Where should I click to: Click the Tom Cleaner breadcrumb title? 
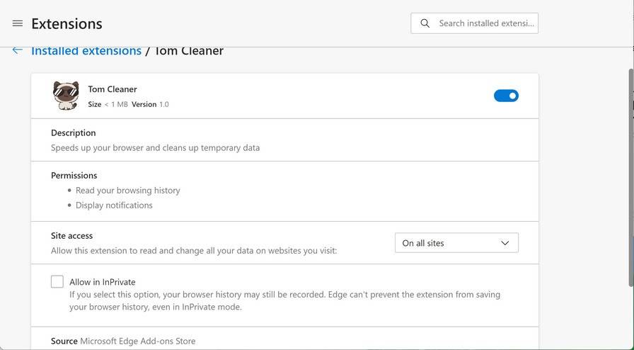[189, 51]
